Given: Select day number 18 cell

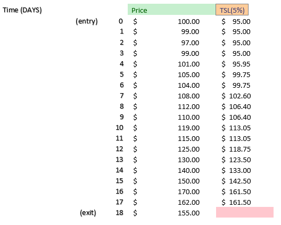Looking at the screenshot, I should point(119,213).
